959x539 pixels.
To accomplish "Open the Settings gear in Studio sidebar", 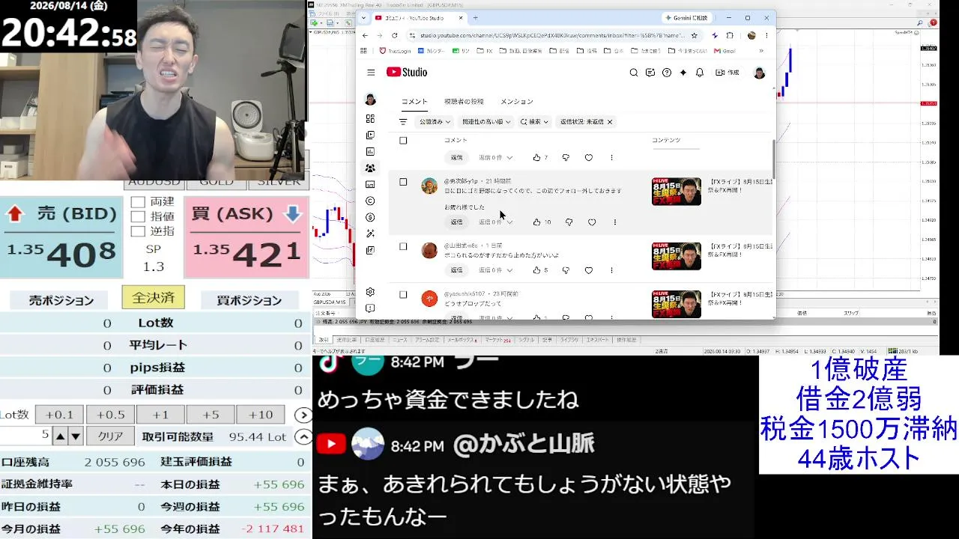I will (370, 292).
